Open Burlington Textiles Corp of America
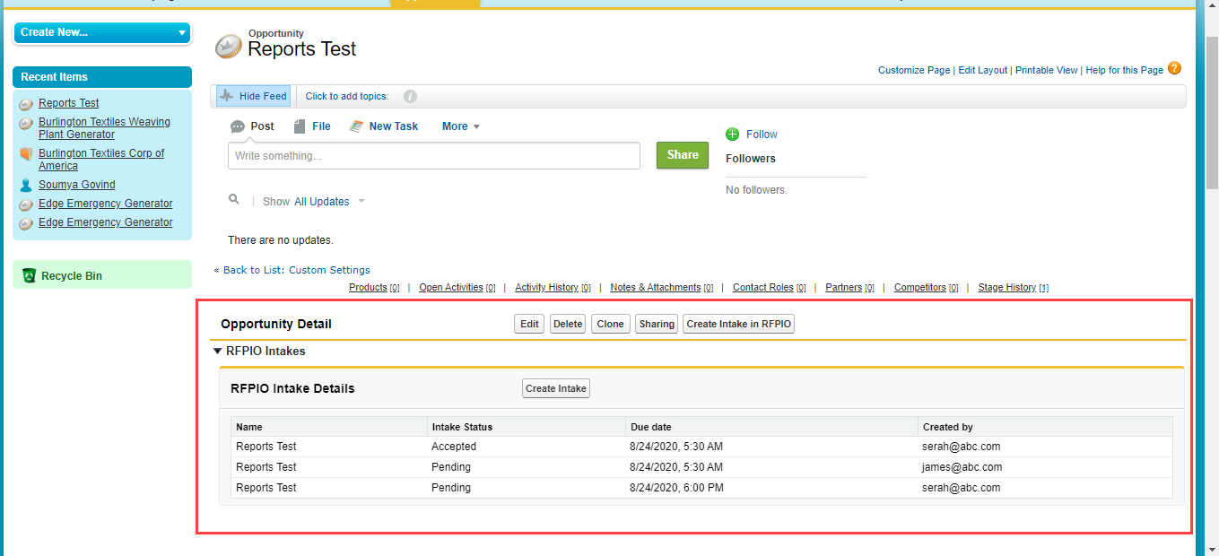Viewport: 1219px width, 556px height. pyautogui.click(x=101, y=160)
